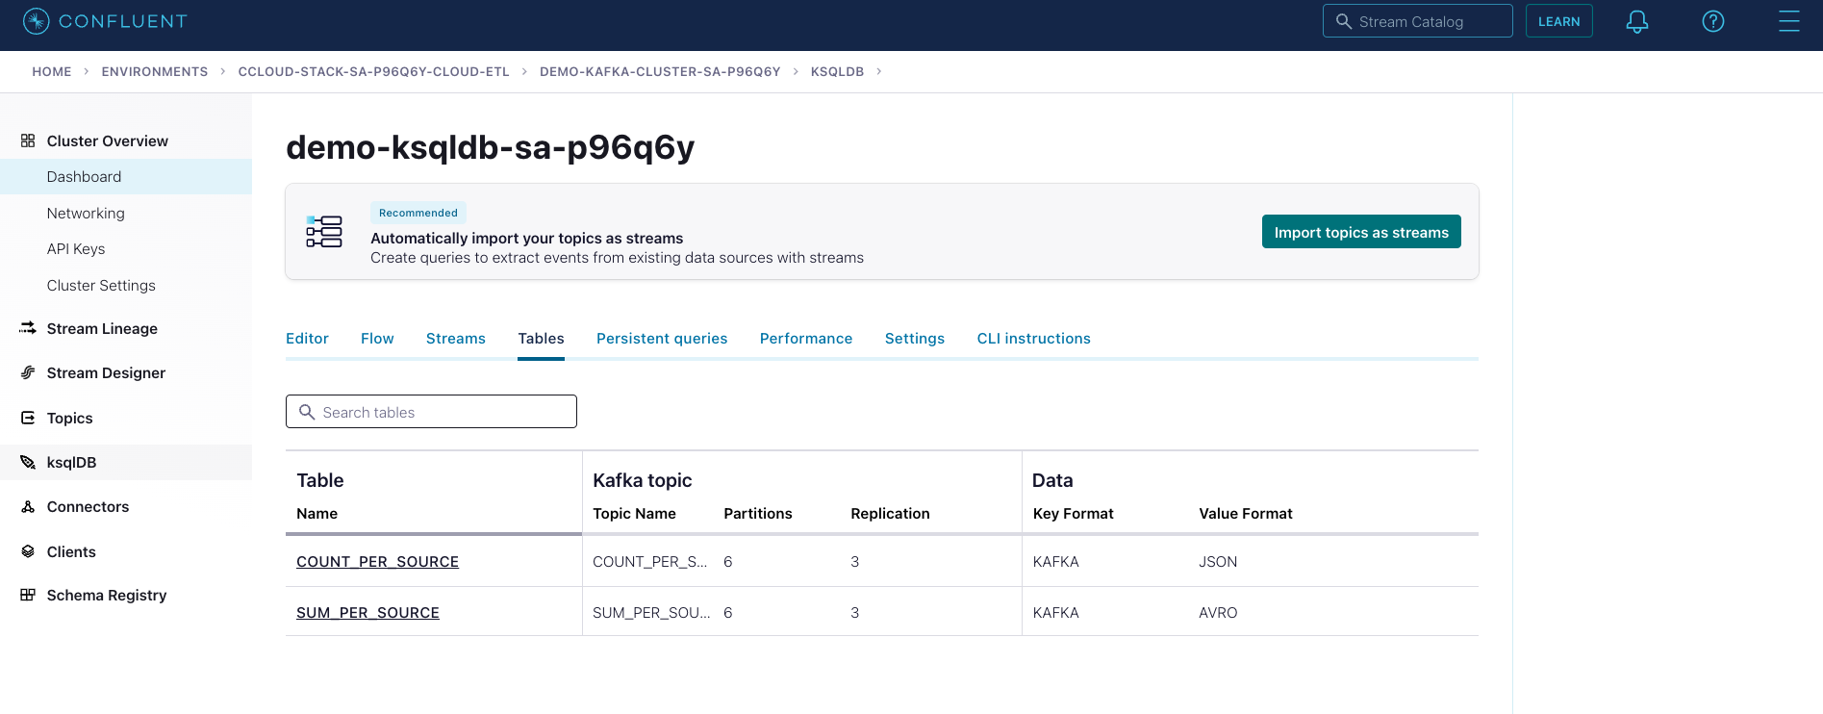The width and height of the screenshot is (1823, 714).
Task: Click the LEARN button
Action: coord(1558,21)
